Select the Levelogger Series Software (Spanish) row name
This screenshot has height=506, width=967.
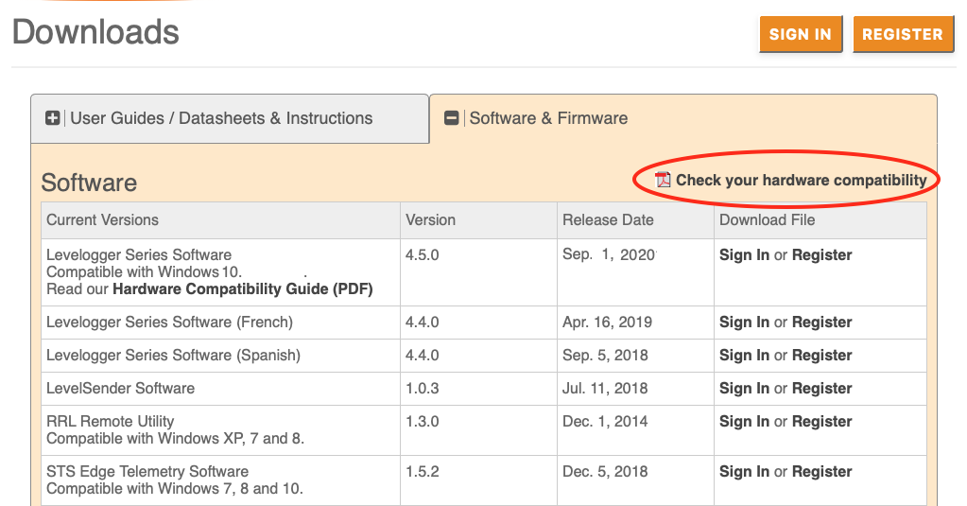pyautogui.click(x=173, y=356)
